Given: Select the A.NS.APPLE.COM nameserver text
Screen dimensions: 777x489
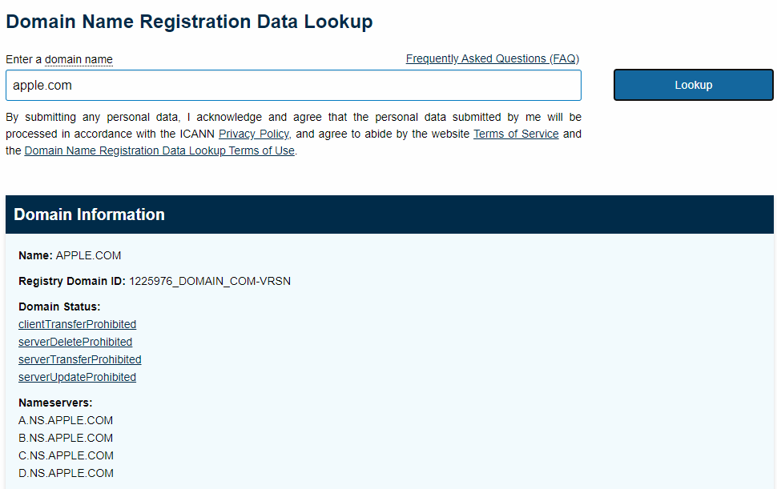Looking at the screenshot, I should pyautogui.click(x=66, y=420).
